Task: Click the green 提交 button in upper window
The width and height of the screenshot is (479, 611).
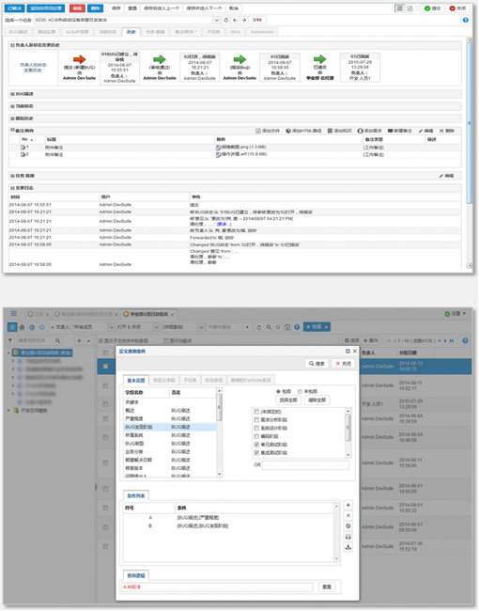Action: click(x=433, y=8)
